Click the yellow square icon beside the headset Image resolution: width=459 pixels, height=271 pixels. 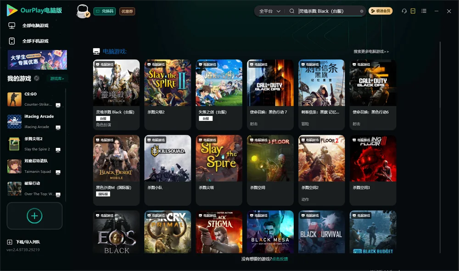coord(413,11)
